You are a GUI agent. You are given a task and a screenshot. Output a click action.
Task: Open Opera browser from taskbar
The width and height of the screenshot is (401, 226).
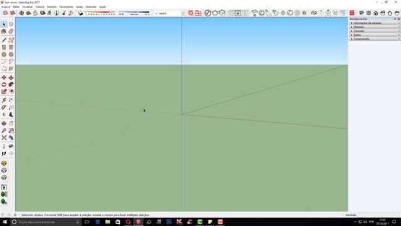point(128,222)
